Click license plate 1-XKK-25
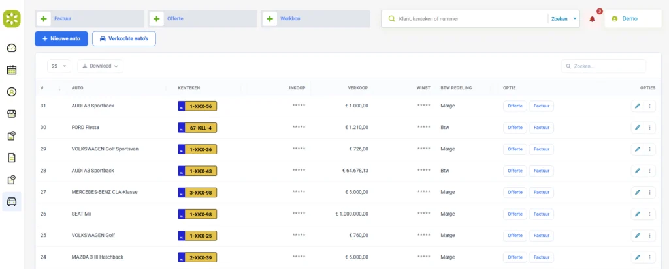The height and width of the screenshot is (269, 669). (x=197, y=235)
